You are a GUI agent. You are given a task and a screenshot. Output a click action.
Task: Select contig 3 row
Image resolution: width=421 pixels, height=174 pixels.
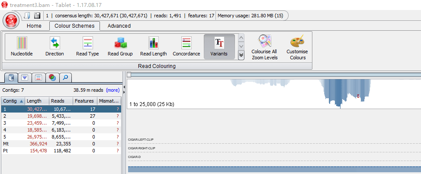pos(61,123)
